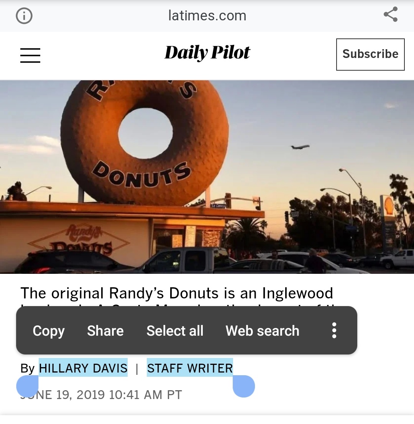
Task: Open more options three-dot menu
Action: [334, 330]
